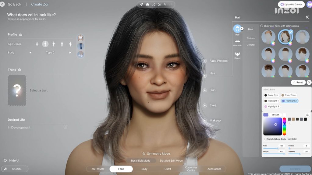Switch to the next body type with the right arrow
Viewport: 312px width, 175px height.
tap(70, 53)
